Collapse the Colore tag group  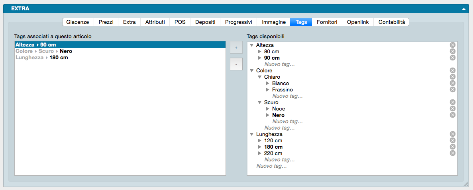coord(252,71)
